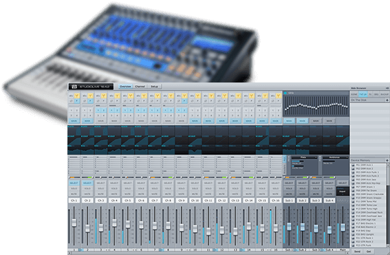
Task: Expand the On The Disk section header
Action: [x=369, y=100]
